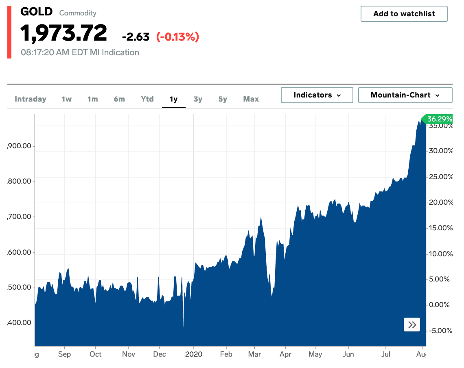Click the green 36.29% price marker
The height and width of the screenshot is (368, 464).
click(x=437, y=119)
